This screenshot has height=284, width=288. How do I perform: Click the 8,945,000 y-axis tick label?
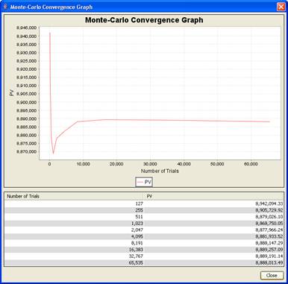click(x=27, y=28)
